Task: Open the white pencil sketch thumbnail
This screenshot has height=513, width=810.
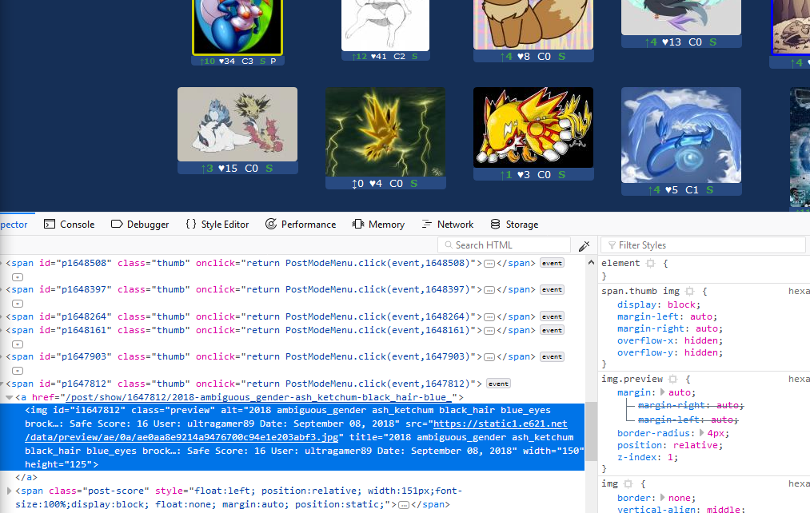Action: coord(385,26)
